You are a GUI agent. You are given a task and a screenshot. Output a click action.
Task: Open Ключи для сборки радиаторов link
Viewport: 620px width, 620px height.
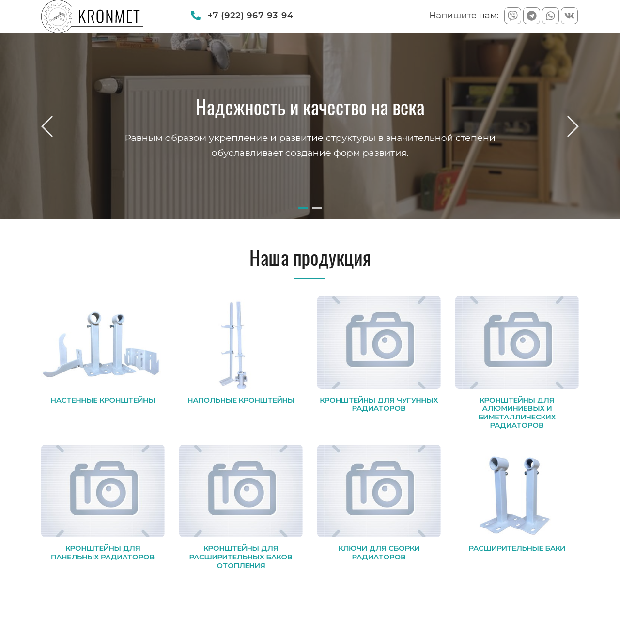pos(379,553)
